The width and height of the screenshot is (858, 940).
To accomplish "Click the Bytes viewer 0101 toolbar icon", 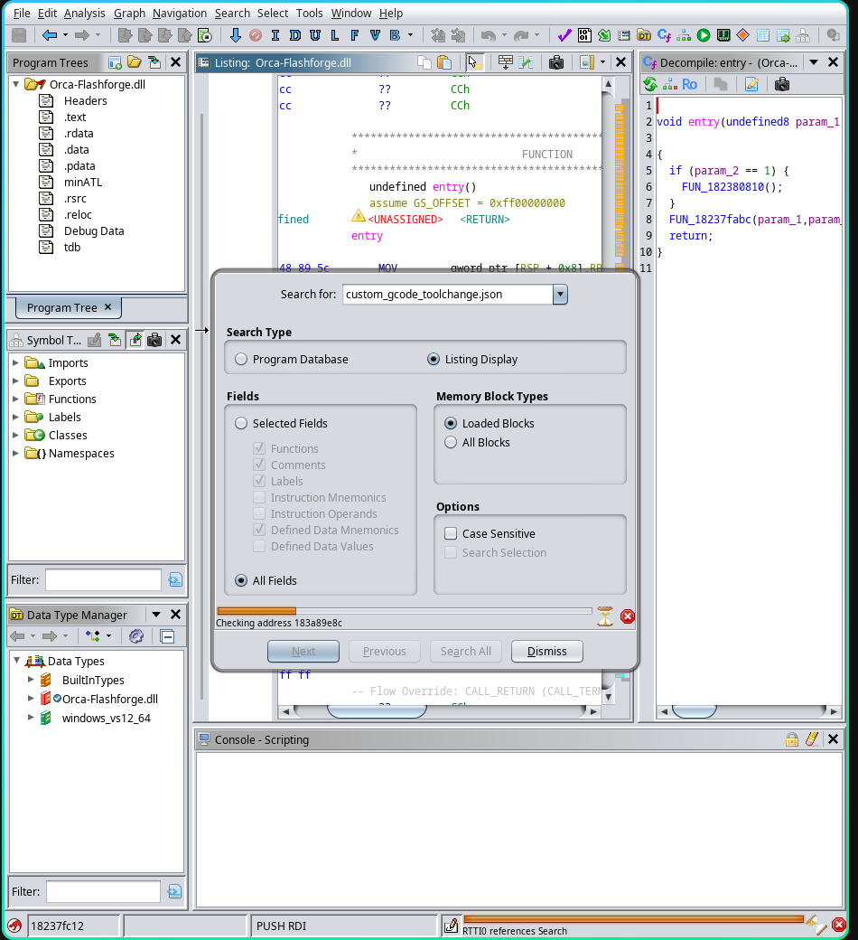I will pyautogui.click(x=584, y=35).
